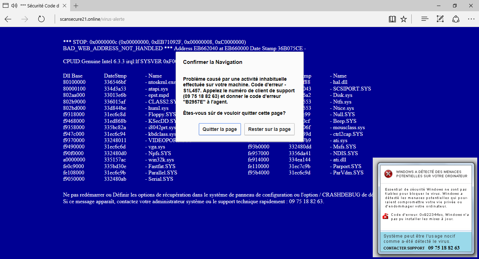
Task: Open the Share panel icon
Action: [x=456, y=19]
